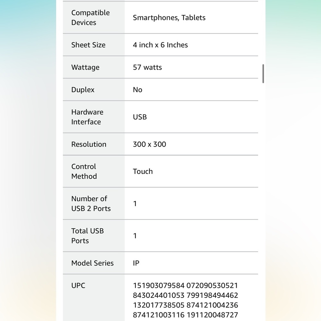Click the Smartphones, Tablets value

[169, 18]
